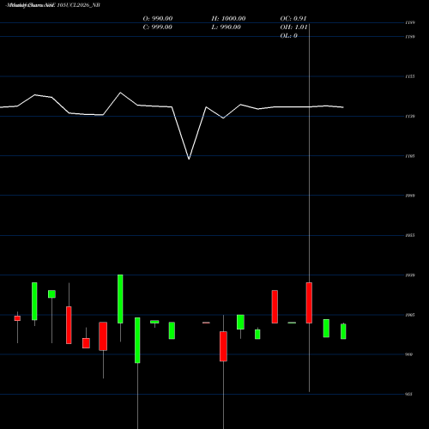Click the low price text 'L: 990.00'
429x429 pixels.
226,27
